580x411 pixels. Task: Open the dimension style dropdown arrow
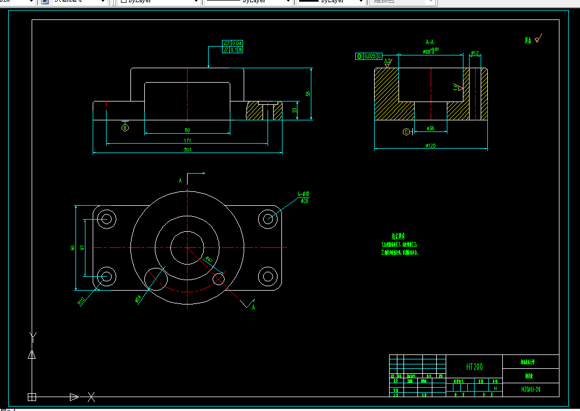(32, 2)
